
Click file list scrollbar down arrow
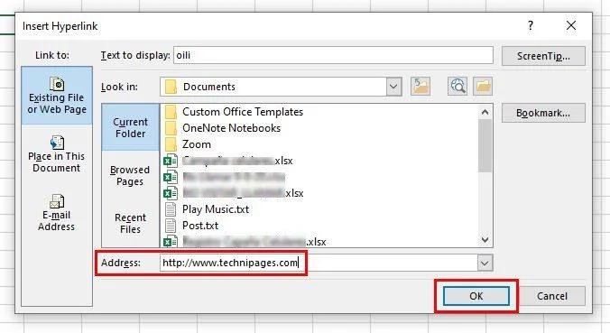[485, 240]
